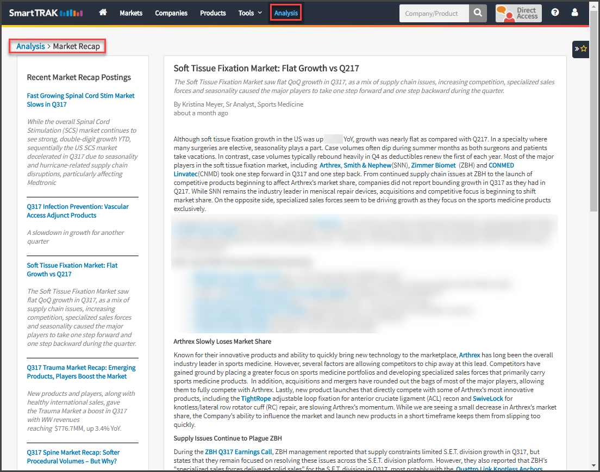Open Q317 Trauma Market Recap post
Image resolution: width=600 pixels, height=472 pixels.
point(81,372)
